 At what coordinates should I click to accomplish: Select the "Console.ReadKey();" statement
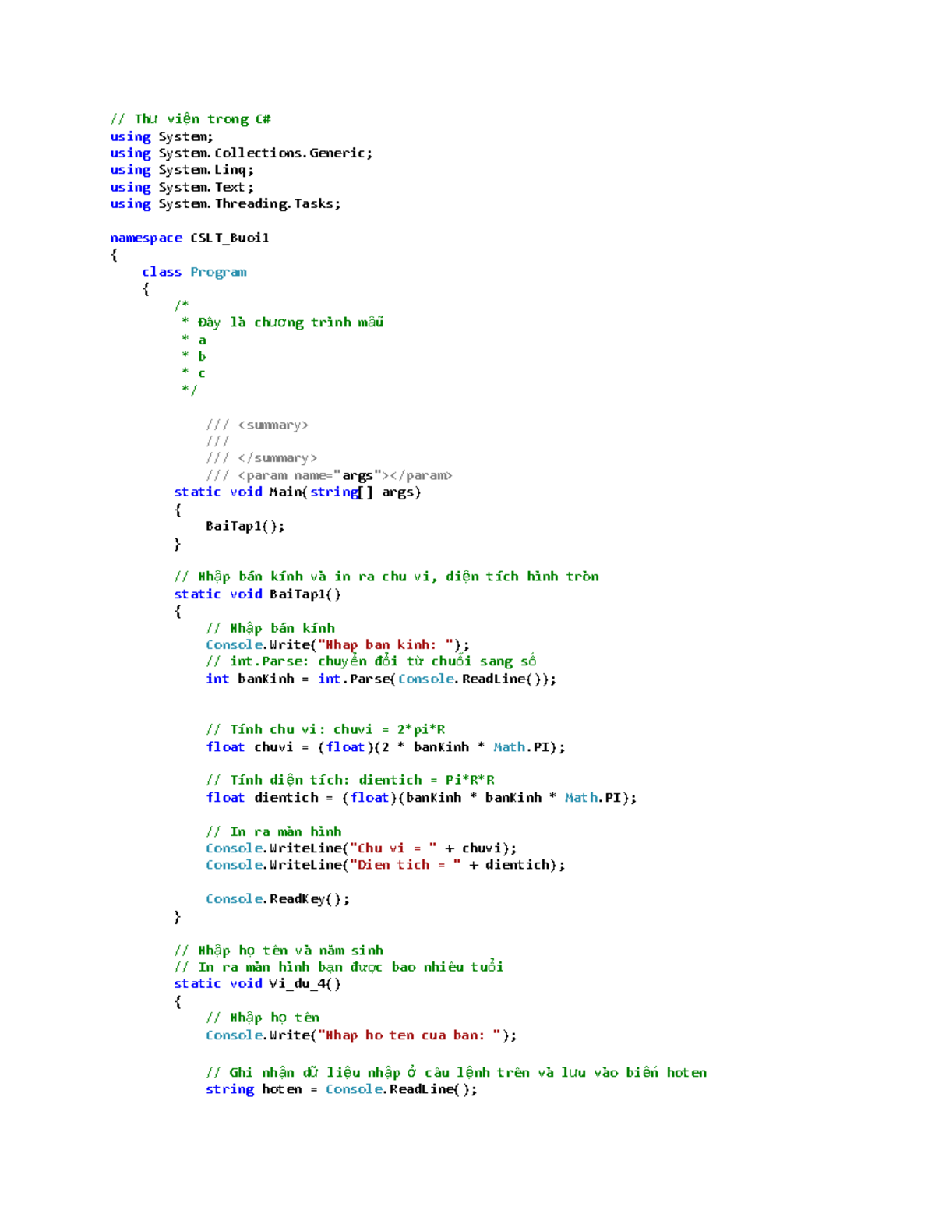pos(277,898)
